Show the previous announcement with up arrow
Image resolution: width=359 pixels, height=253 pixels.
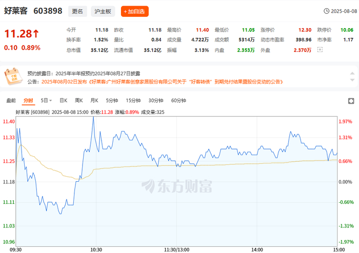352,73
